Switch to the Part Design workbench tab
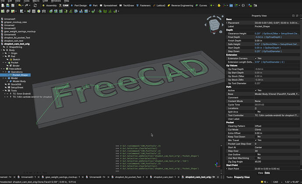 coord(79,5)
